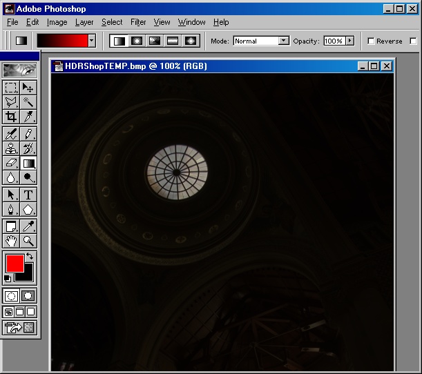Open the View menu
The height and width of the screenshot is (374, 422).
click(x=162, y=22)
